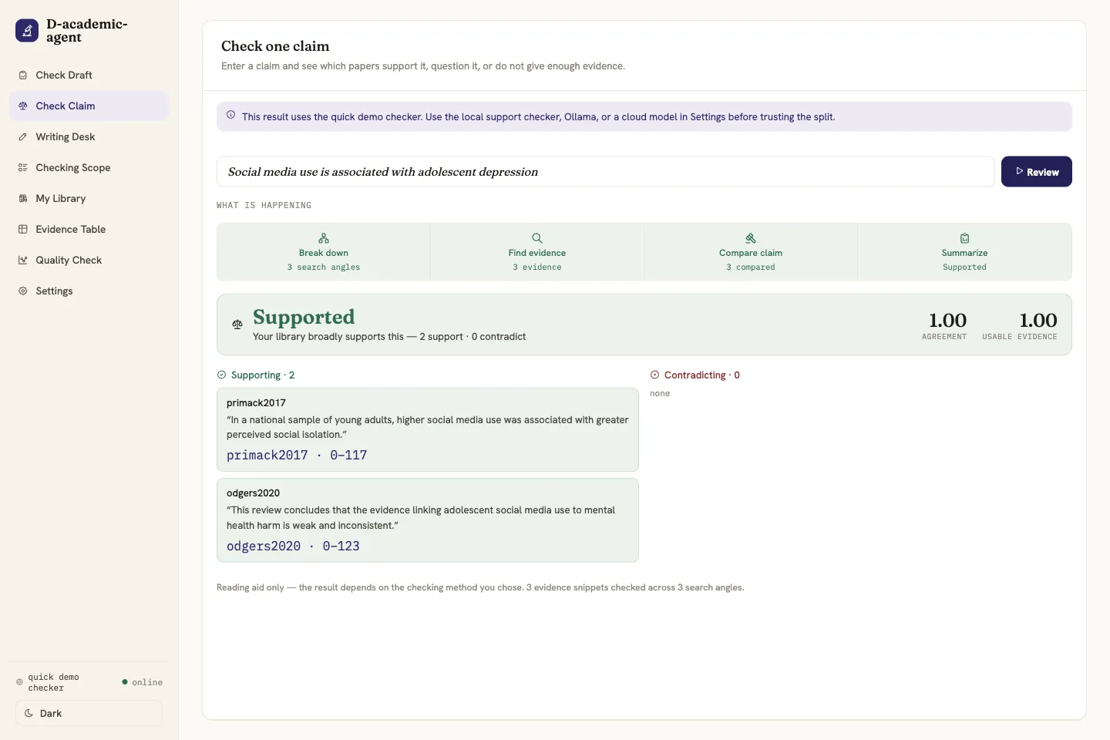Click the Supporting check-circle icon

point(222,375)
